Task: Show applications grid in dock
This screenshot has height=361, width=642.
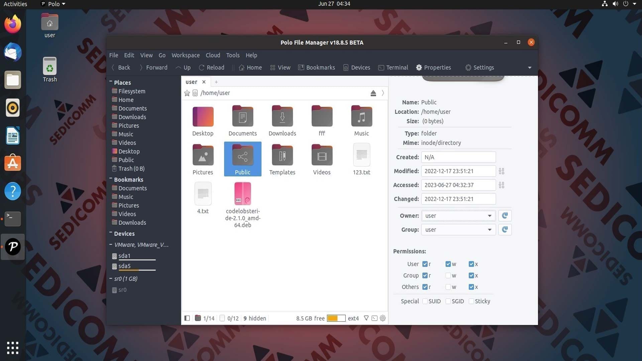Action: 13,348
